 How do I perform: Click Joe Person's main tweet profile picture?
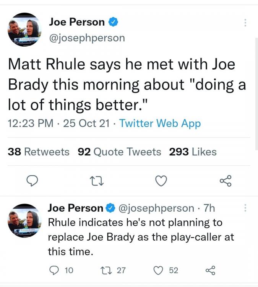click(24, 29)
